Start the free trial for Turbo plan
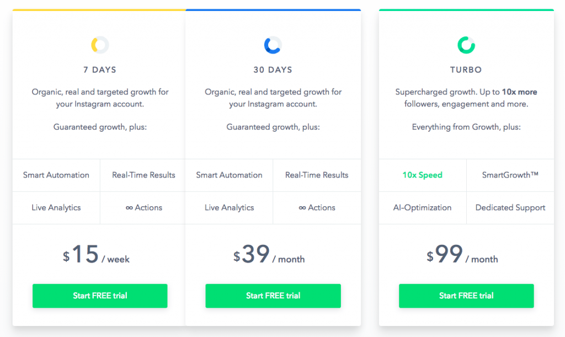565x337 pixels. [466, 296]
